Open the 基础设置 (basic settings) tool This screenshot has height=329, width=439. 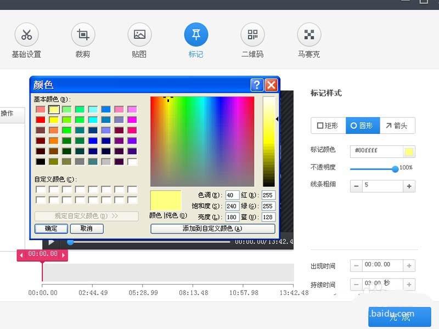26,38
